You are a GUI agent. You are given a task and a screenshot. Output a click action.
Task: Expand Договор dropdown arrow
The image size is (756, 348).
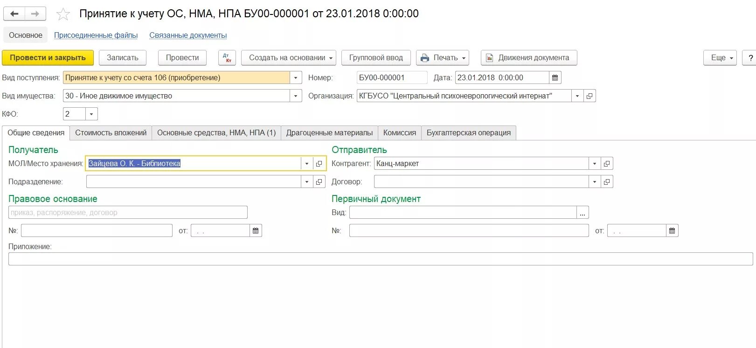point(595,182)
